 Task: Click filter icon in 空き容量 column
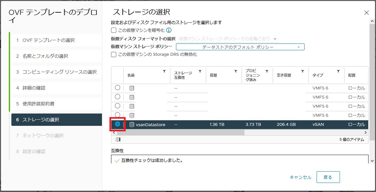[303, 71]
